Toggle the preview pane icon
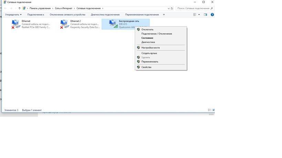 (205, 15)
